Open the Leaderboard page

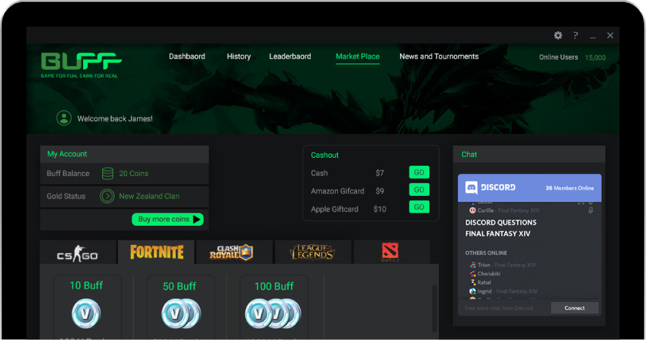coord(290,56)
